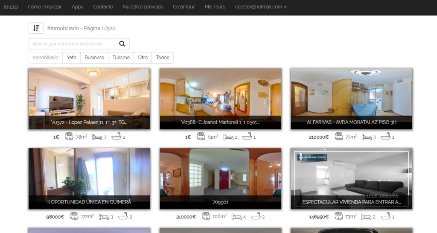Click bed icon under ALFARIVAS listing
The width and height of the screenshot is (437, 233).
pyautogui.click(x=366, y=137)
